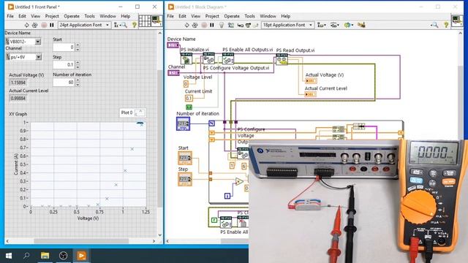Viewport: 468px width, 263px height.
Task: Click Run Continuously in Front Panel toolbar
Action: point(34,25)
